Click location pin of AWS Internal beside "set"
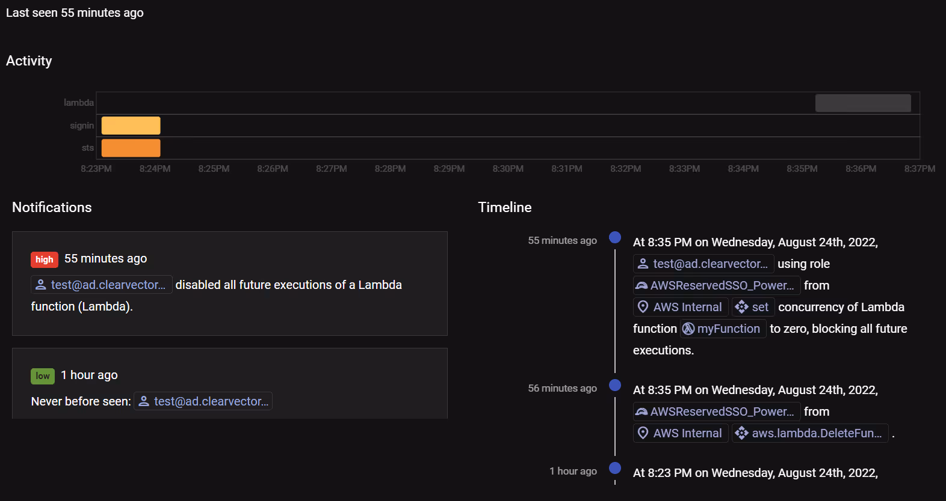This screenshot has width=946, height=501. click(643, 307)
